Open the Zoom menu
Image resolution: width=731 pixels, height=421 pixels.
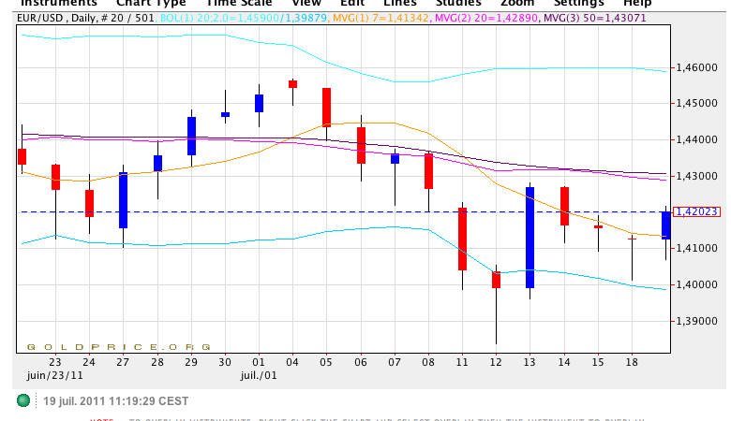point(517,4)
